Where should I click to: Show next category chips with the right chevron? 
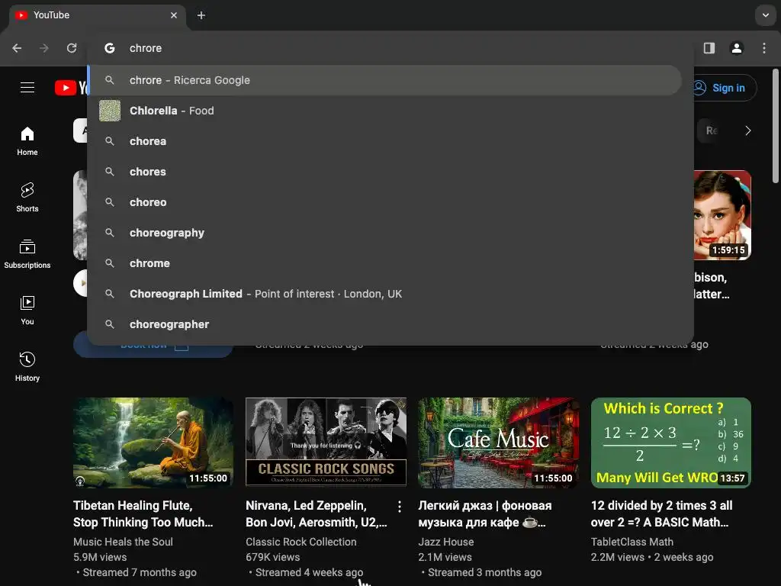747,130
